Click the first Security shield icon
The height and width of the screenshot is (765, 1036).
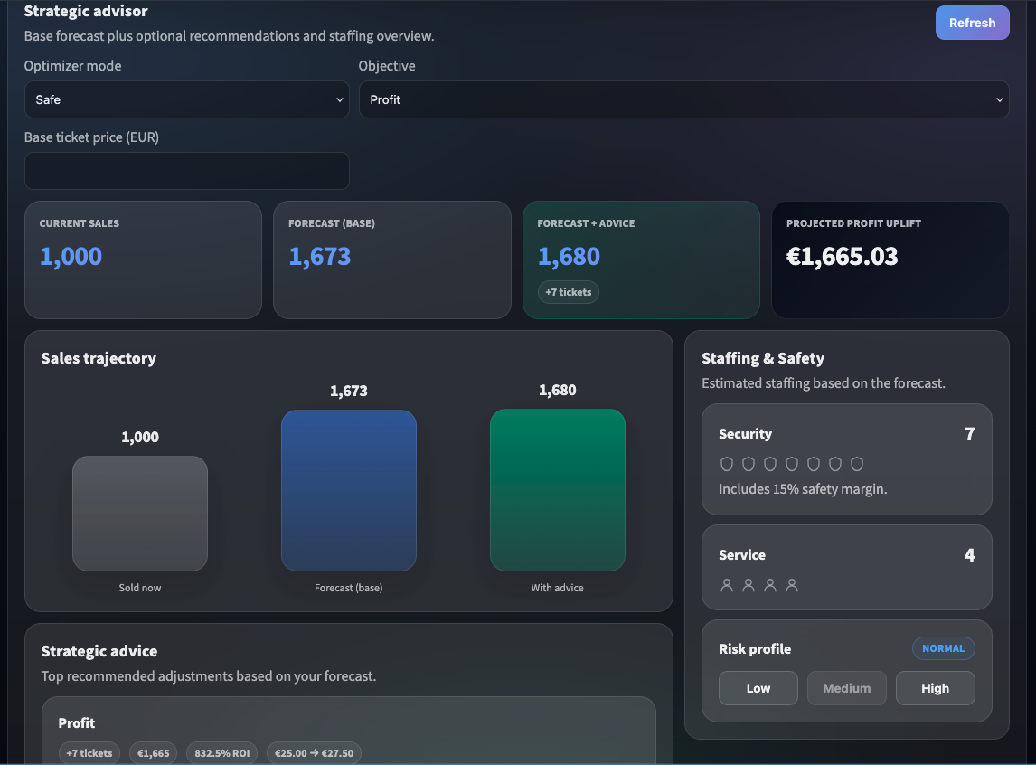727,464
